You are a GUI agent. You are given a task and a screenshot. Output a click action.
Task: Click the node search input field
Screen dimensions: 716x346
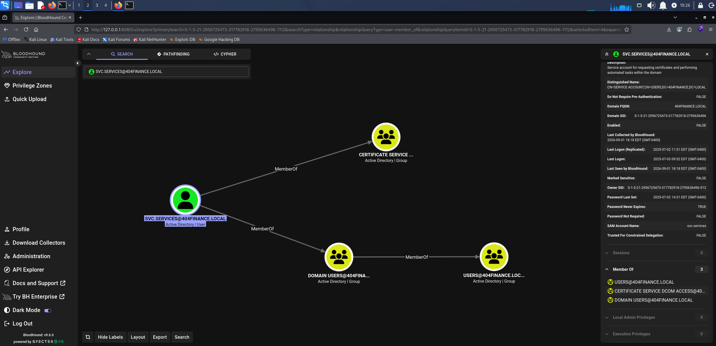click(166, 72)
